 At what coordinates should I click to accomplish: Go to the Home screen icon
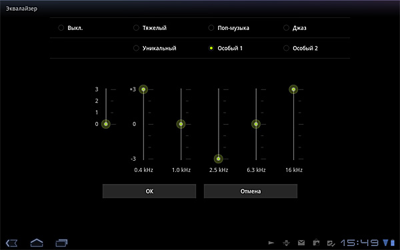pos(37,243)
